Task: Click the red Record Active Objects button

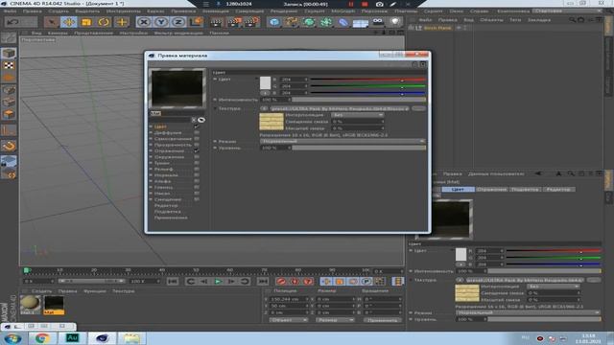Action: pos(281,281)
